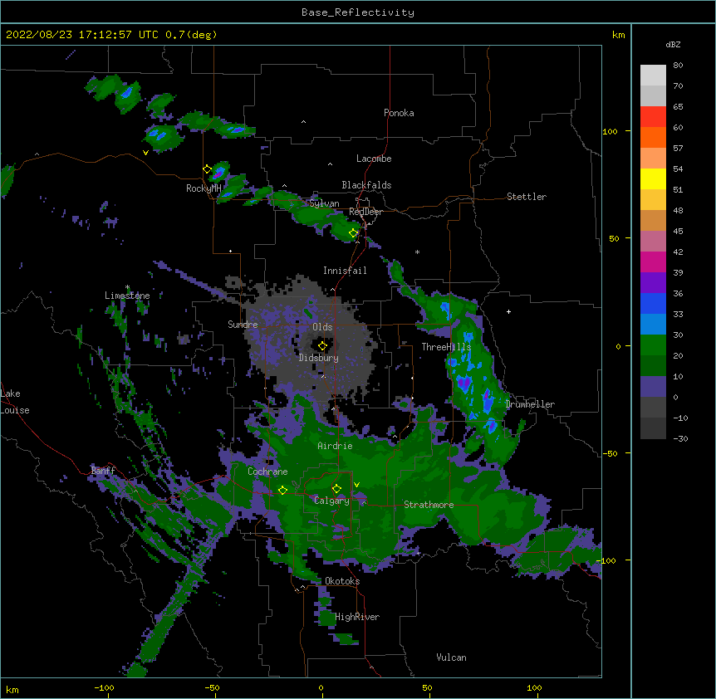This screenshot has height=699, width=716.
Task: Click the 100 tick label on bottom axis
Action: click(x=534, y=687)
